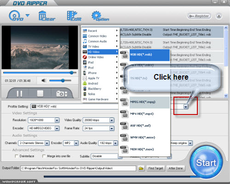The height and width of the screenshot is (184, 230).
Task: Select the HD Video category
Action: 100,52
